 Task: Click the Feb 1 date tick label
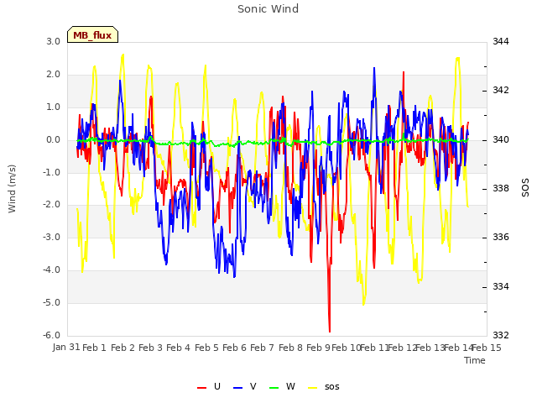tap(94, 348)
